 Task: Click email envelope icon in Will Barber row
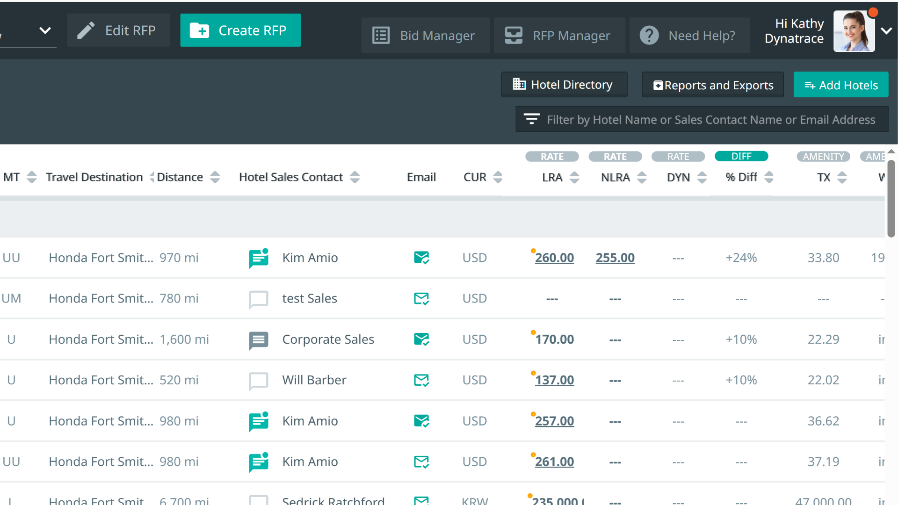[421, 380]
